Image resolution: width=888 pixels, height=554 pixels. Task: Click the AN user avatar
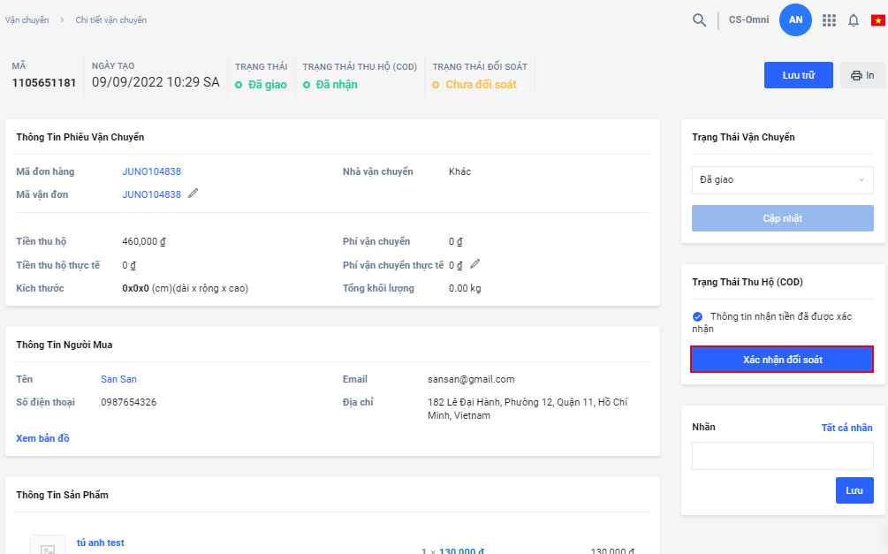click(x=795, y=20)
